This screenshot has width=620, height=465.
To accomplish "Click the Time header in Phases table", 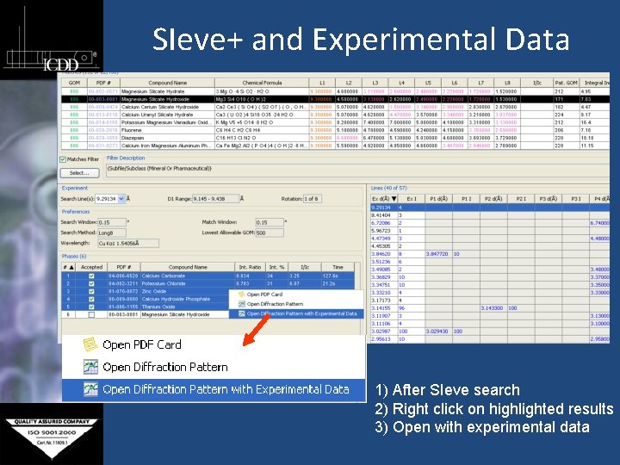I will tap(338, 267).
